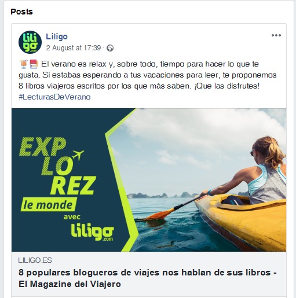Open the Liligo profile picture avatar
Viewport: 296px width, 298px height.
coord(30,42)
